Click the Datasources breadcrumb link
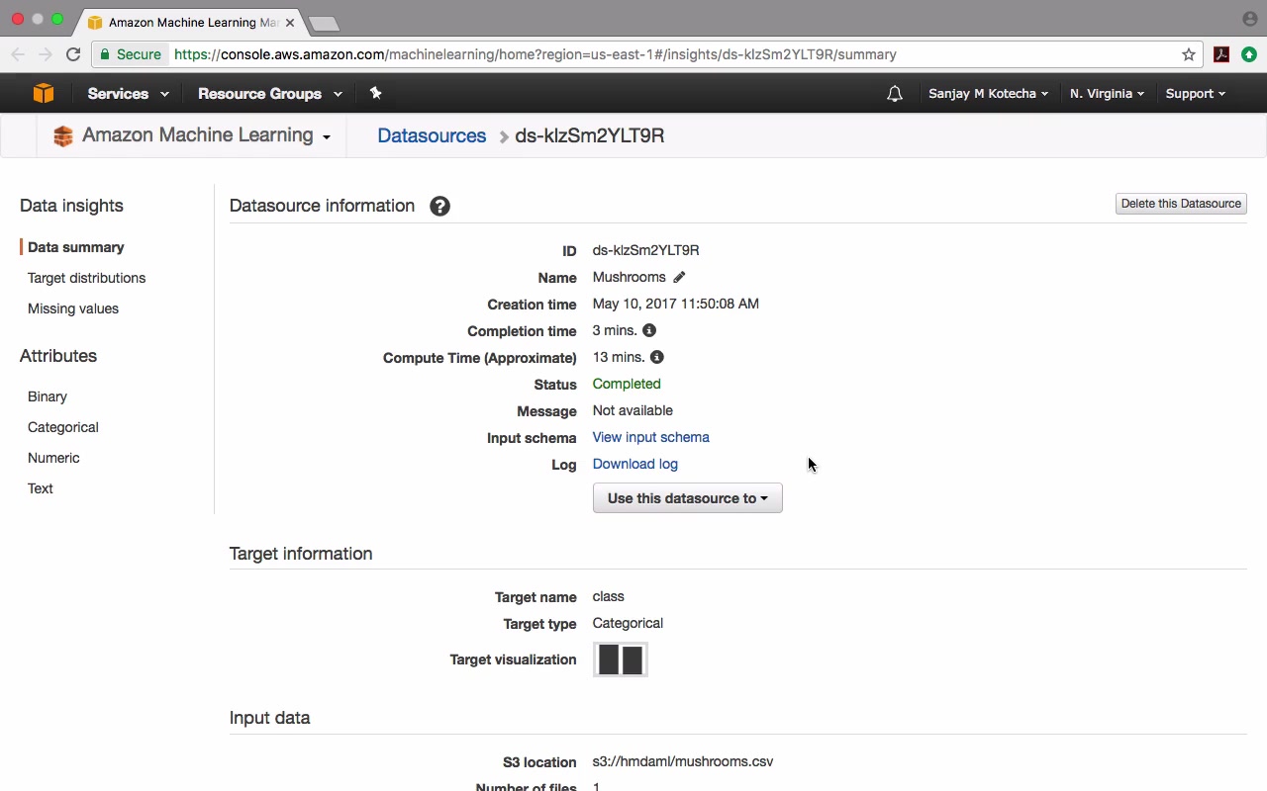 click(x=432, y=135)
